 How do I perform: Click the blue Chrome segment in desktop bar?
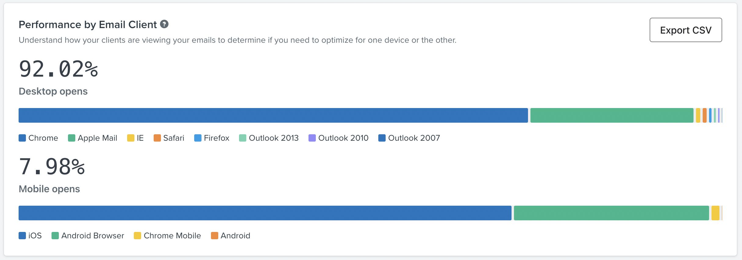tap(271, 115)
